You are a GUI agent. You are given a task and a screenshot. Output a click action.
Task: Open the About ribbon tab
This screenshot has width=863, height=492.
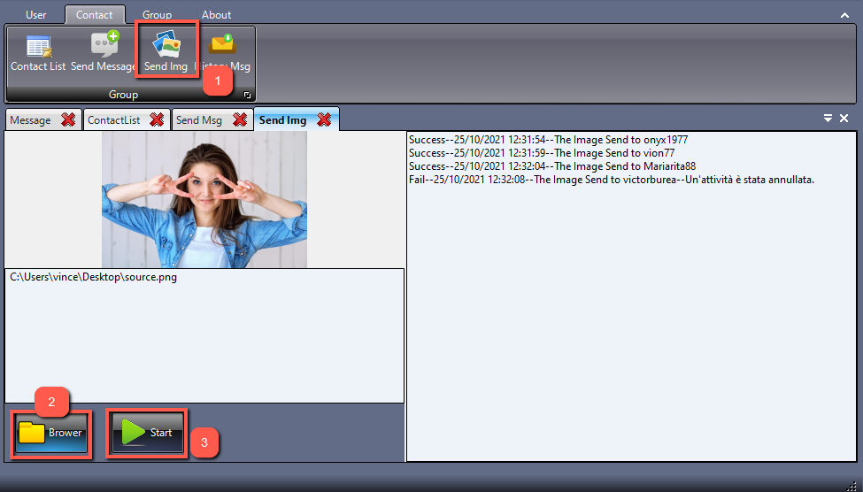[216, 15]
